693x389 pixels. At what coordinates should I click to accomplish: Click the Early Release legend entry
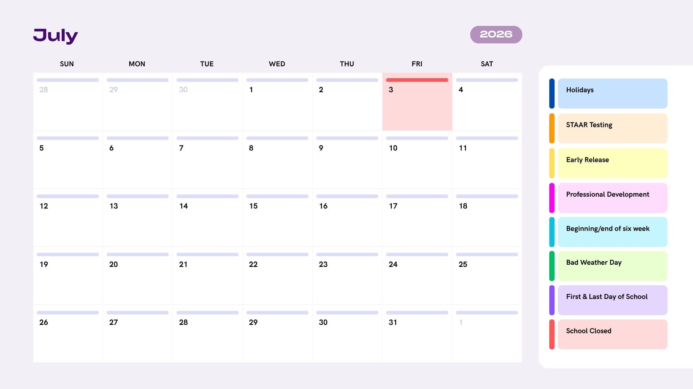[612, 163]
